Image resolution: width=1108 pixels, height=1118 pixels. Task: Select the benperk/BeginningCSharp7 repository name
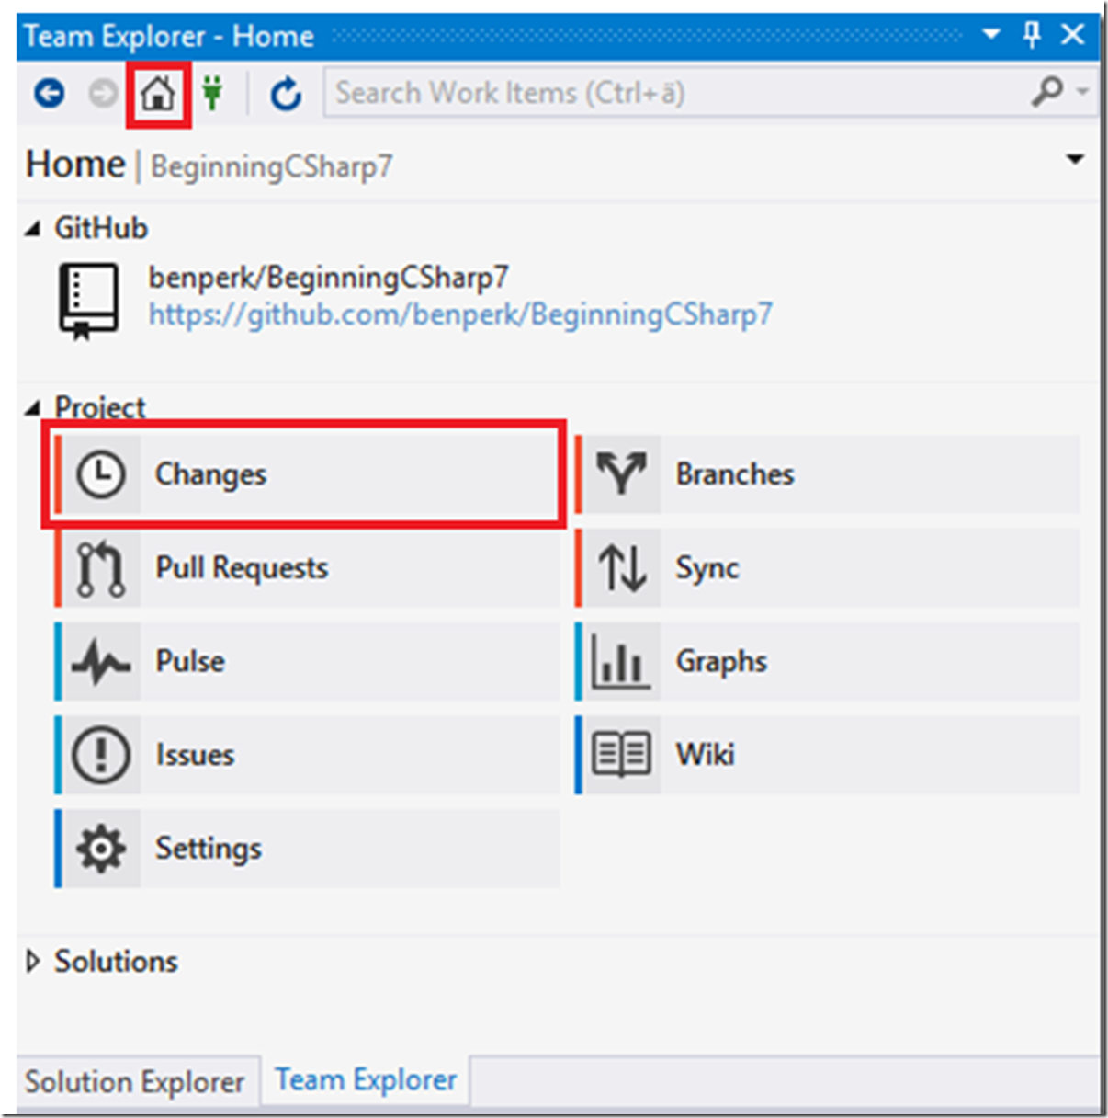pyautogui.click(x=328, y=277)
